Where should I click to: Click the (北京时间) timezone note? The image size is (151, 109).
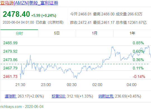56,22
